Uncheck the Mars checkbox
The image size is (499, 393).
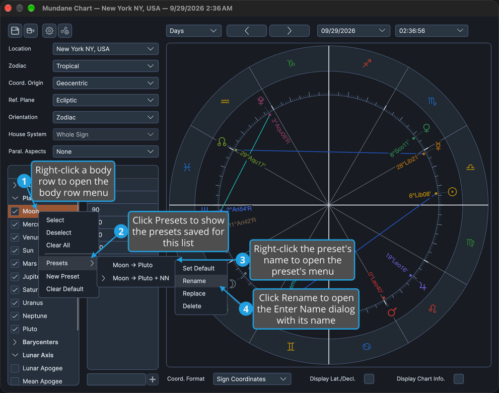pyautogui.click(x=15, y=264)
